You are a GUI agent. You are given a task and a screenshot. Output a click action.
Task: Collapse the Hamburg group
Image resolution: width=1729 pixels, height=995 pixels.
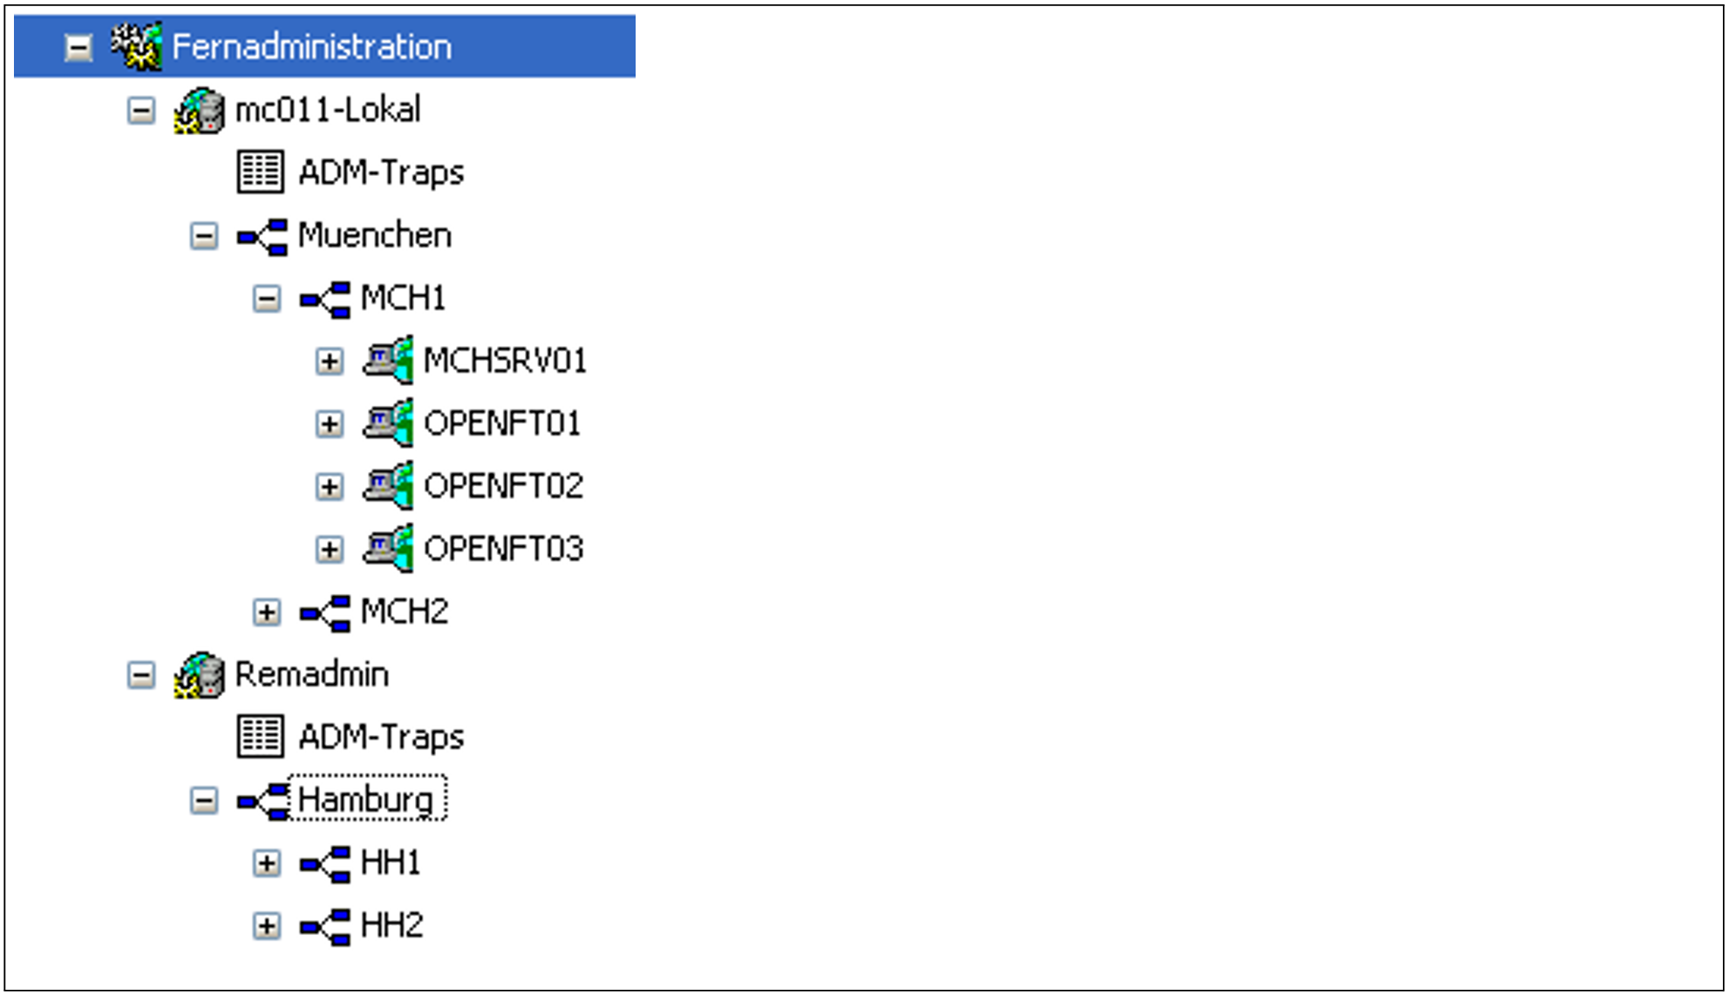(204, 801)
